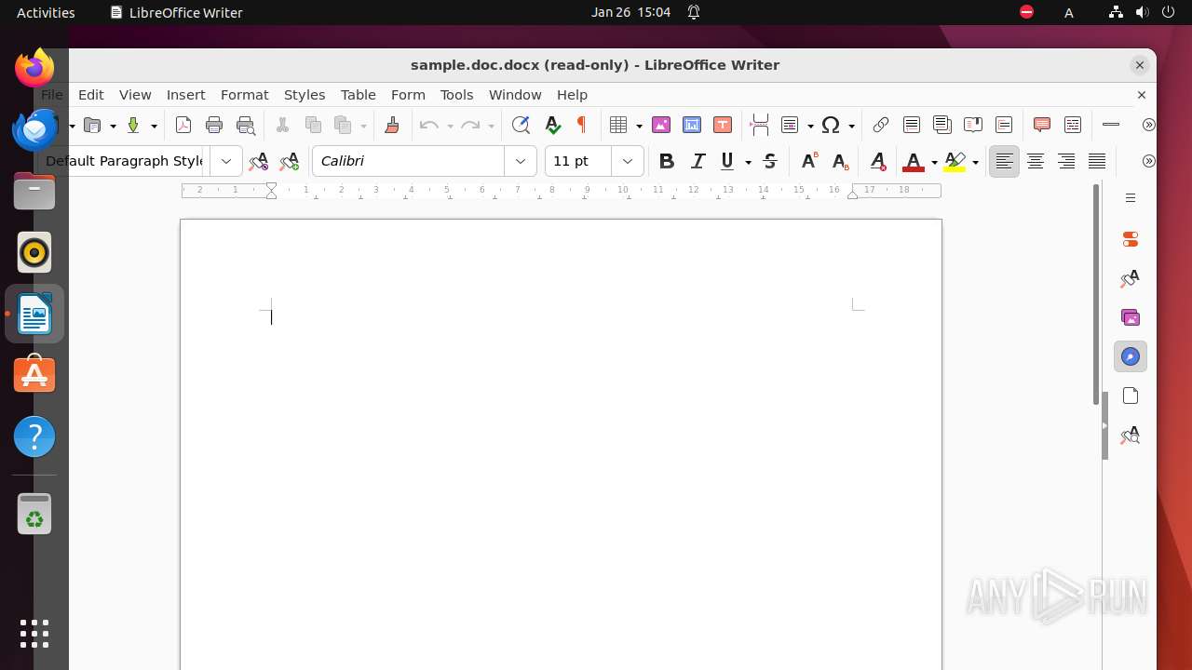The height and width of the screenshot is (670, 1192).
Task: Align text left
Action: 1004,161
